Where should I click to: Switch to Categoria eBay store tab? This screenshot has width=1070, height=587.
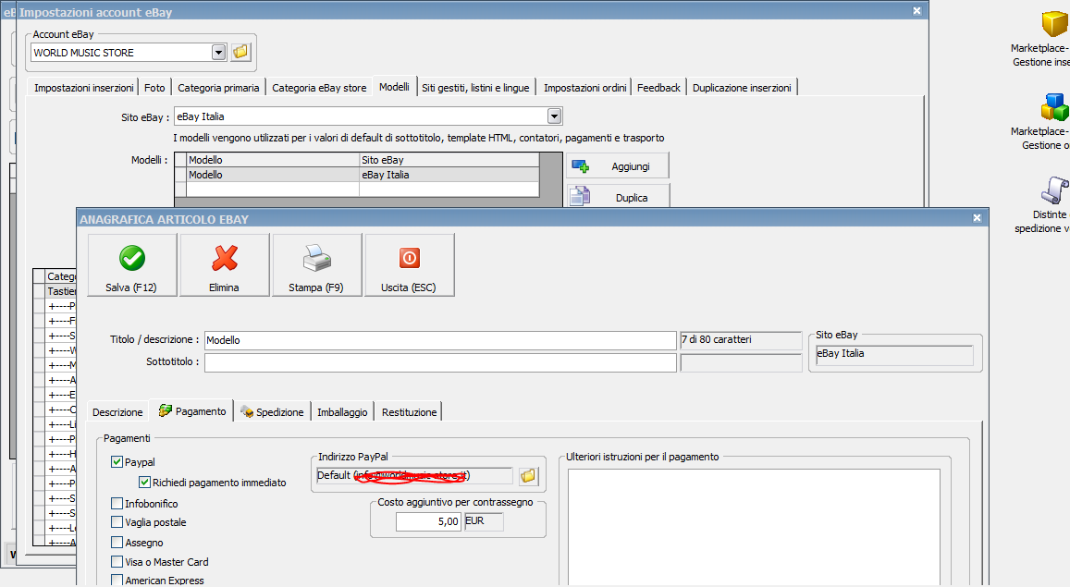coord(319,88)
